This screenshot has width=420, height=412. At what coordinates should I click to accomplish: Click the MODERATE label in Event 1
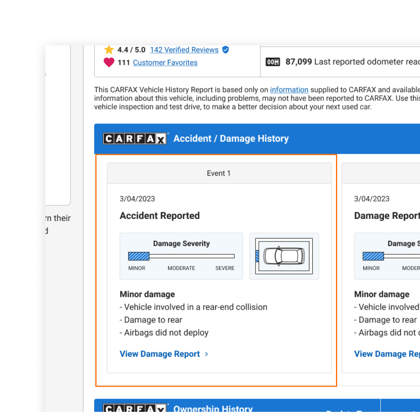pyautogui.click(x=181, y=268)
